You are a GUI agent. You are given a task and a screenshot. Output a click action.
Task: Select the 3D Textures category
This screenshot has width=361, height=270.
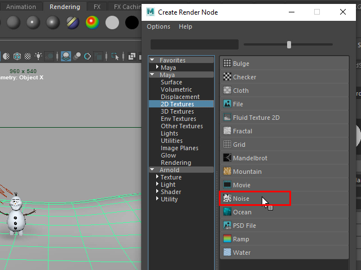(177, 111)
